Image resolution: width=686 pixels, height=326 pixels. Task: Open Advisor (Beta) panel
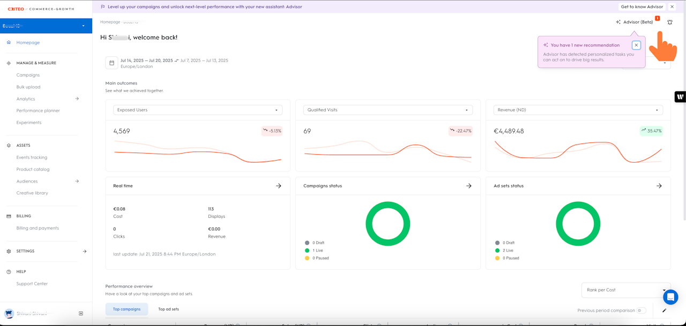coord(635,22)
